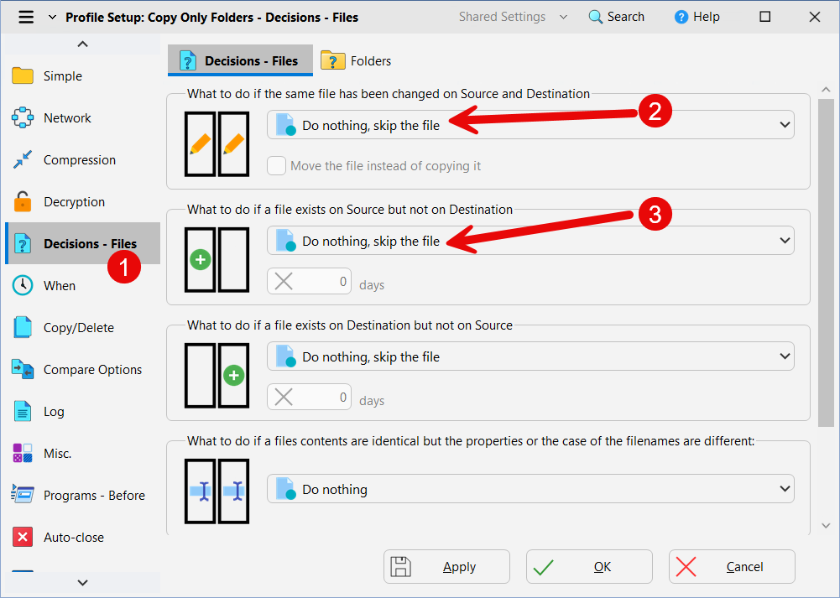Click the Decryption padlock icon
The height and width of the screenshot is (598, 840).
tap(23, 202)
